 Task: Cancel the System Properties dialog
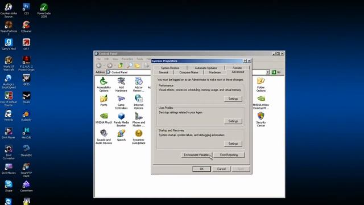click(x=221, y=169)
